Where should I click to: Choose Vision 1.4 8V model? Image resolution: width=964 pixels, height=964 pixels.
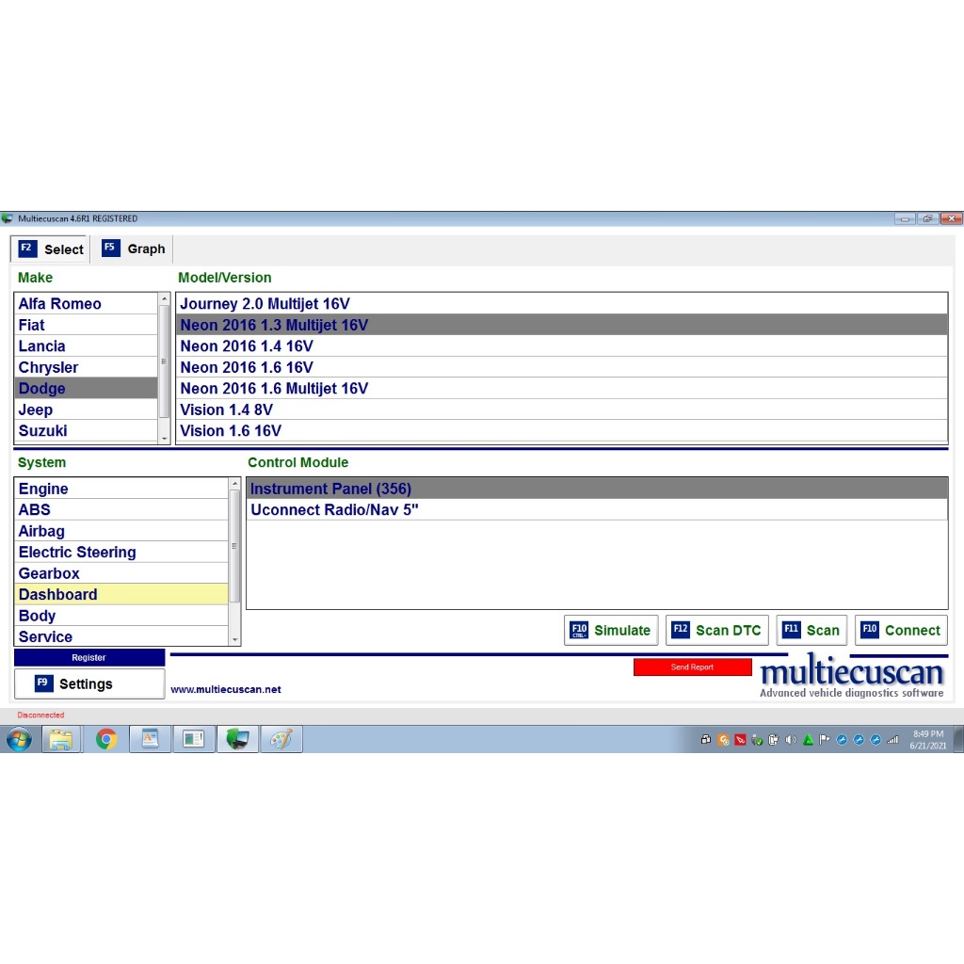[561, 410]
